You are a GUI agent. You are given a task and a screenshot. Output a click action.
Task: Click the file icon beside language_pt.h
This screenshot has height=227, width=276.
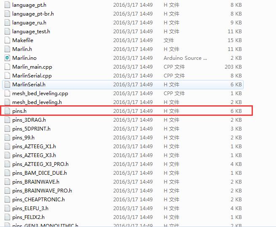coord(7,5)
